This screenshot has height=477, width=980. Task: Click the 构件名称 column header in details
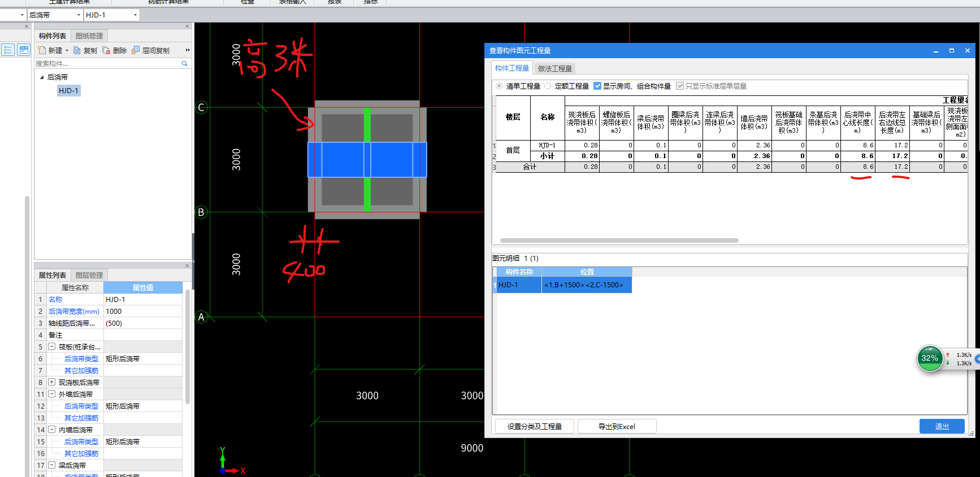click(519, 272)
